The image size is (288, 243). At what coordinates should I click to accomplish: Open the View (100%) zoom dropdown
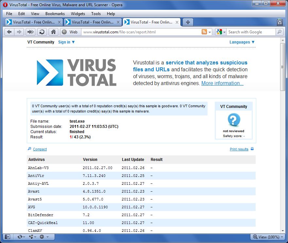[268, 237]
